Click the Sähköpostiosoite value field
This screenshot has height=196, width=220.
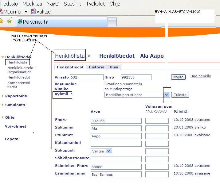(116, 159)
